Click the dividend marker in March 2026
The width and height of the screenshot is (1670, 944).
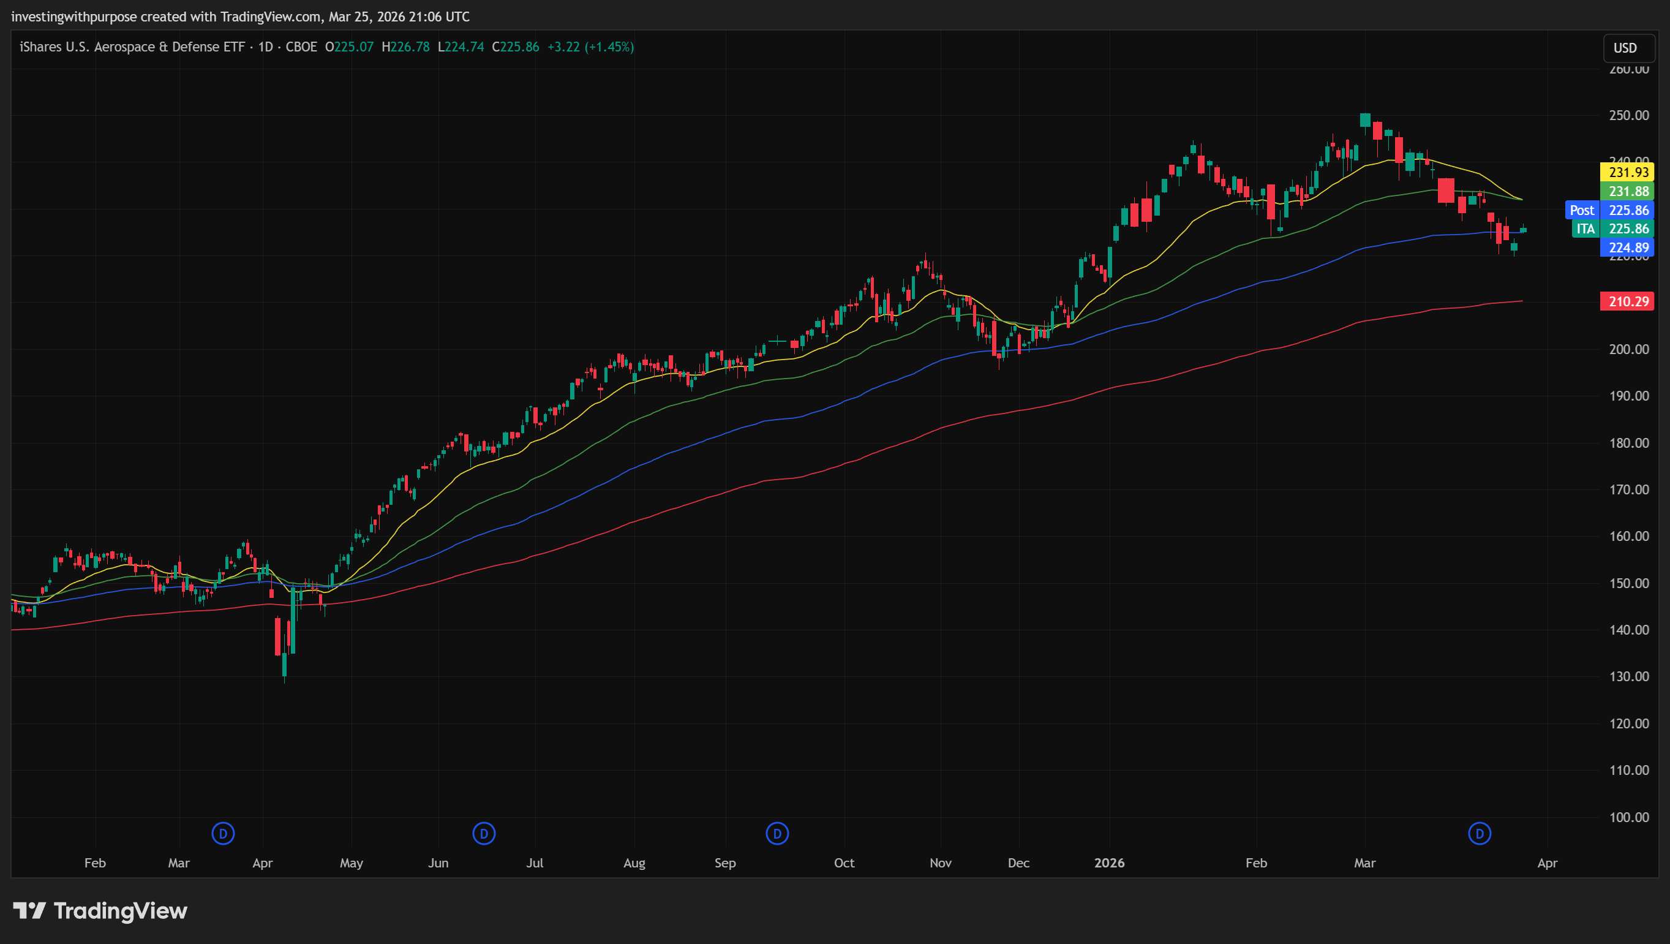click(1479, 833)
